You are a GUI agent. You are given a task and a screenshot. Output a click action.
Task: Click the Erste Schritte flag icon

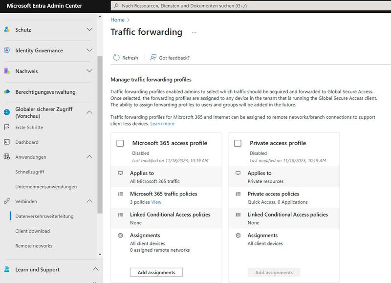pyautogui.click(x=6, y=126)
